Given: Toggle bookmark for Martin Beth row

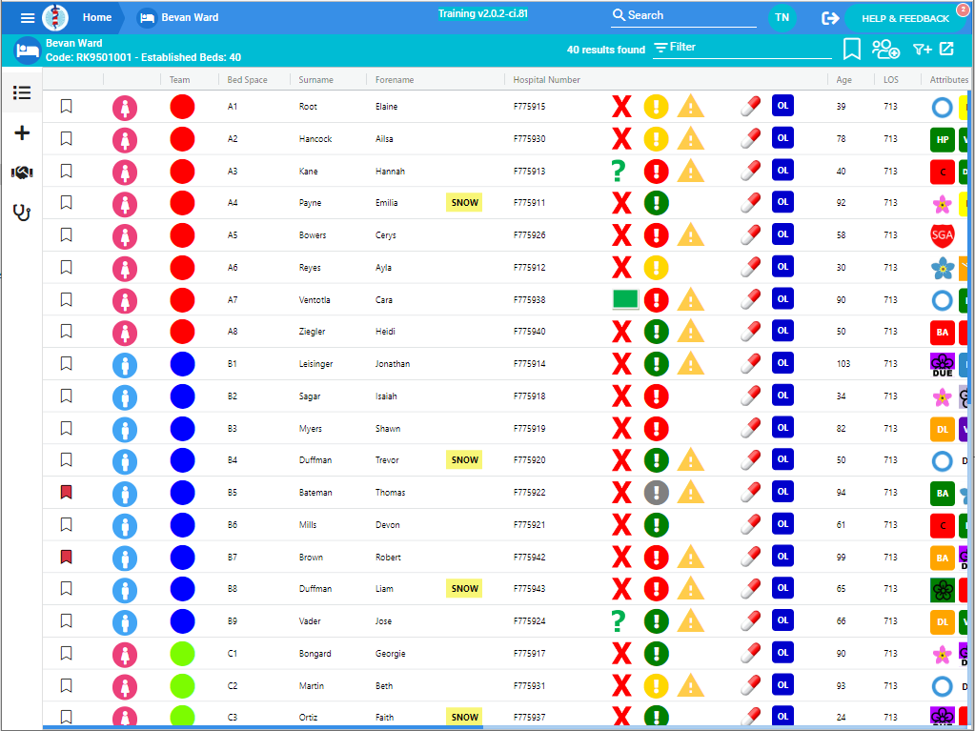Looking at the screenshot, I should click(66, 685).
